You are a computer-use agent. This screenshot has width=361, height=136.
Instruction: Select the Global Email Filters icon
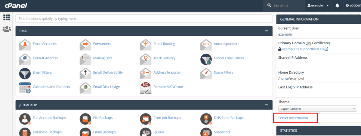206,59
